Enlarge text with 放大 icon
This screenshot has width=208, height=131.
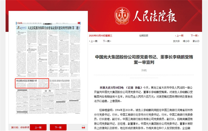[x=176, y=41]
